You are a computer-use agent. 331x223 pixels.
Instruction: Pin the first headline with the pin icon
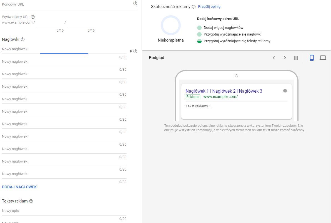[130, 51]
